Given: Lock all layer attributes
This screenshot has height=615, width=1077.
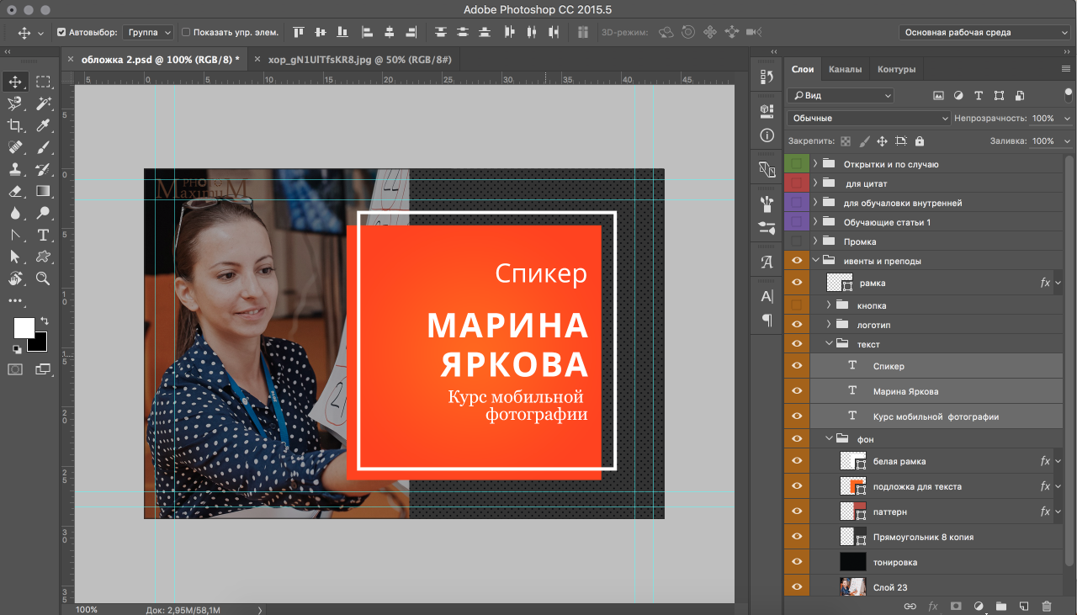Looking at the screenshot, I should click(920, 141).
